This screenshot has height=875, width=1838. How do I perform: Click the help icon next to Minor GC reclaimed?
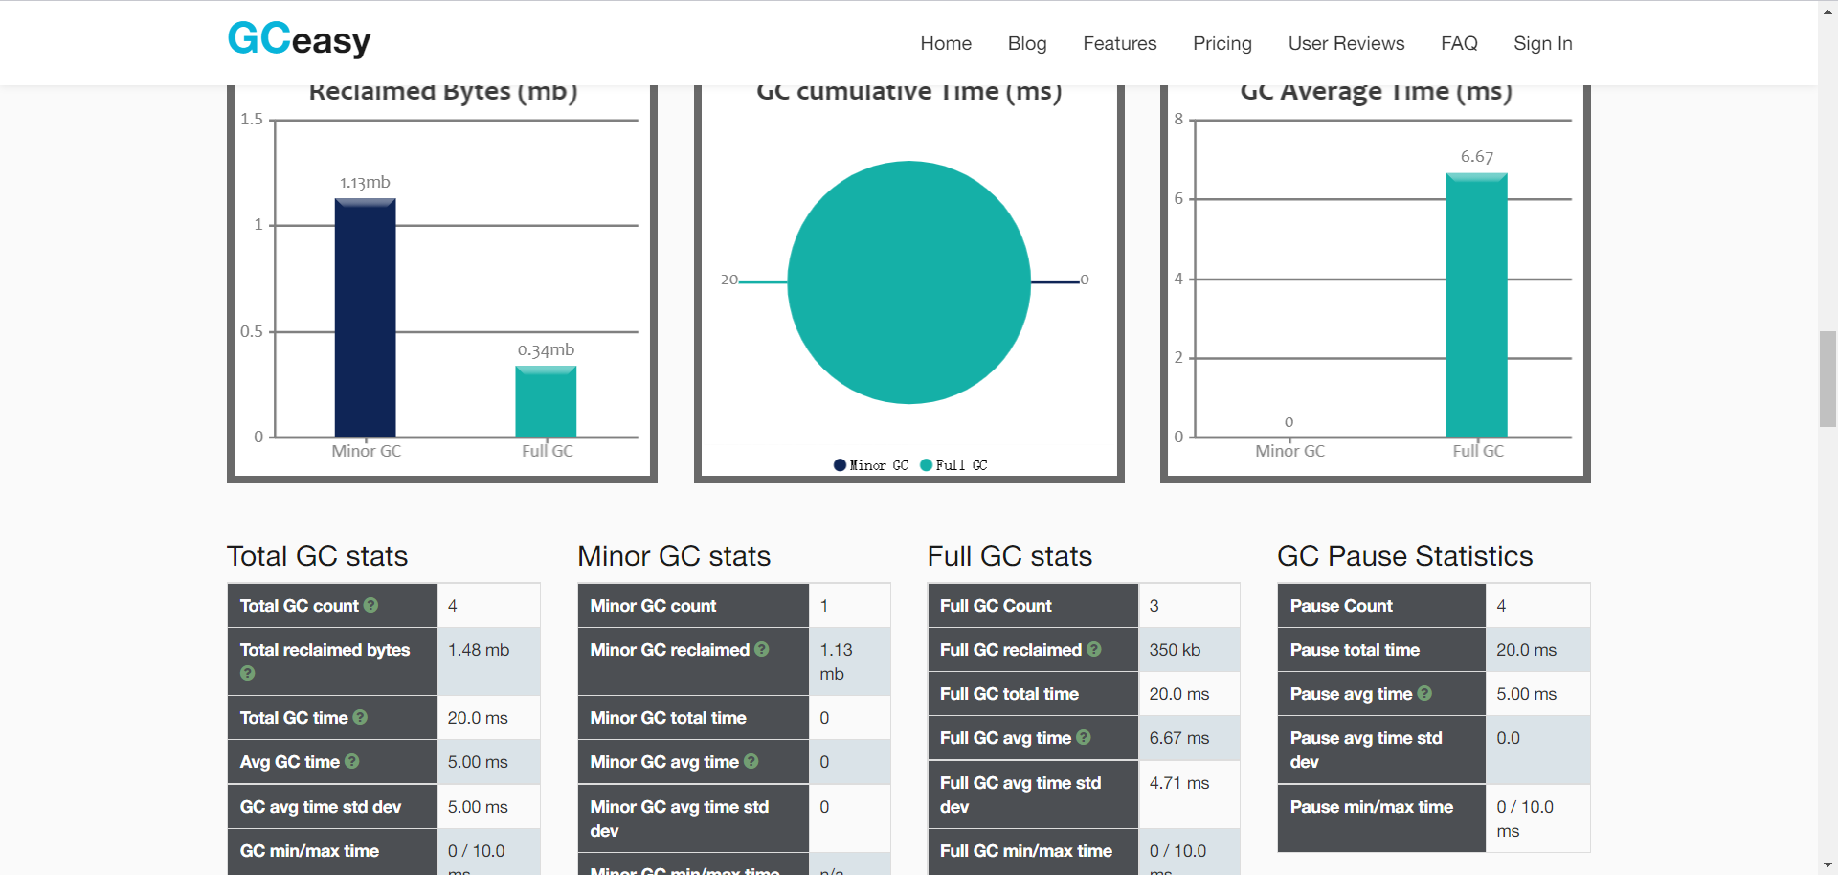(762, 649)
